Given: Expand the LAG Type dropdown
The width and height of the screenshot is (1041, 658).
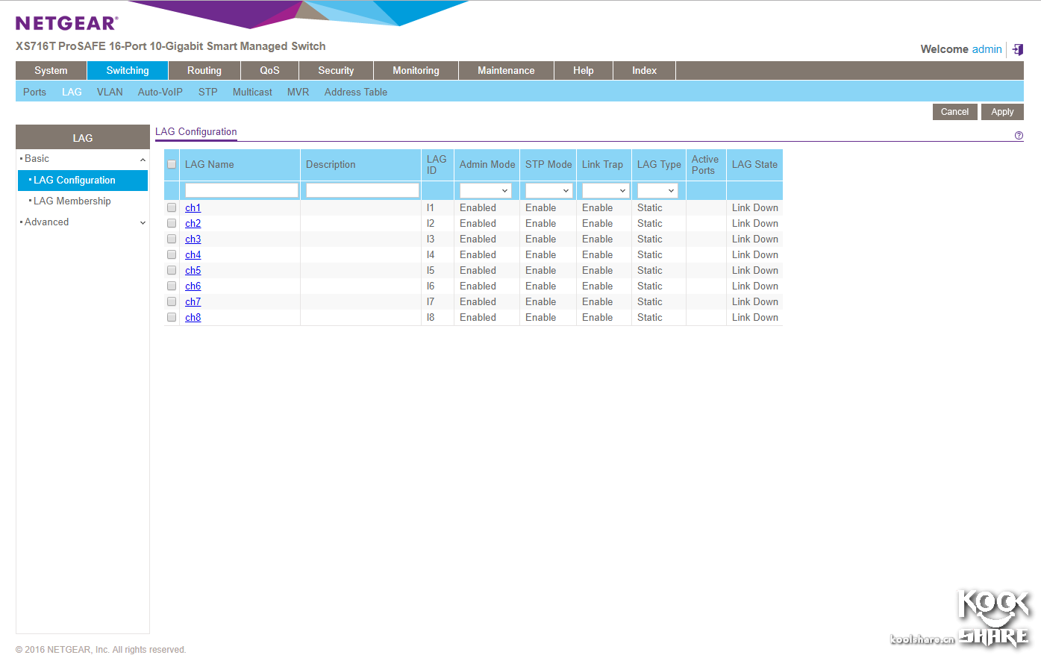Looking at the screenshot, I should (657, 190).
